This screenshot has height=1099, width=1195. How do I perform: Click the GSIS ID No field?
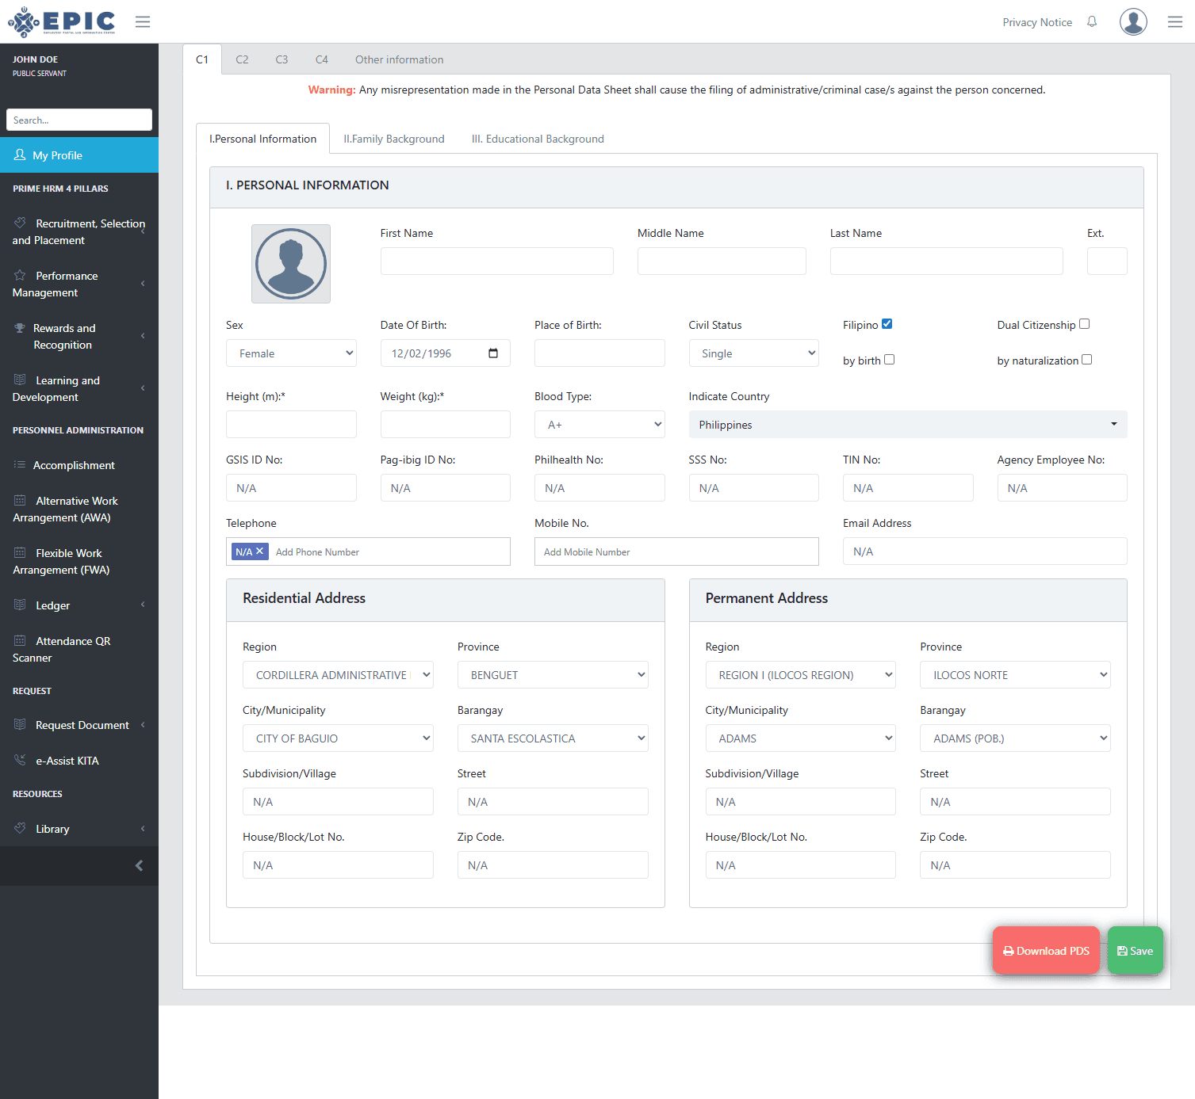(x=291, y=487)
